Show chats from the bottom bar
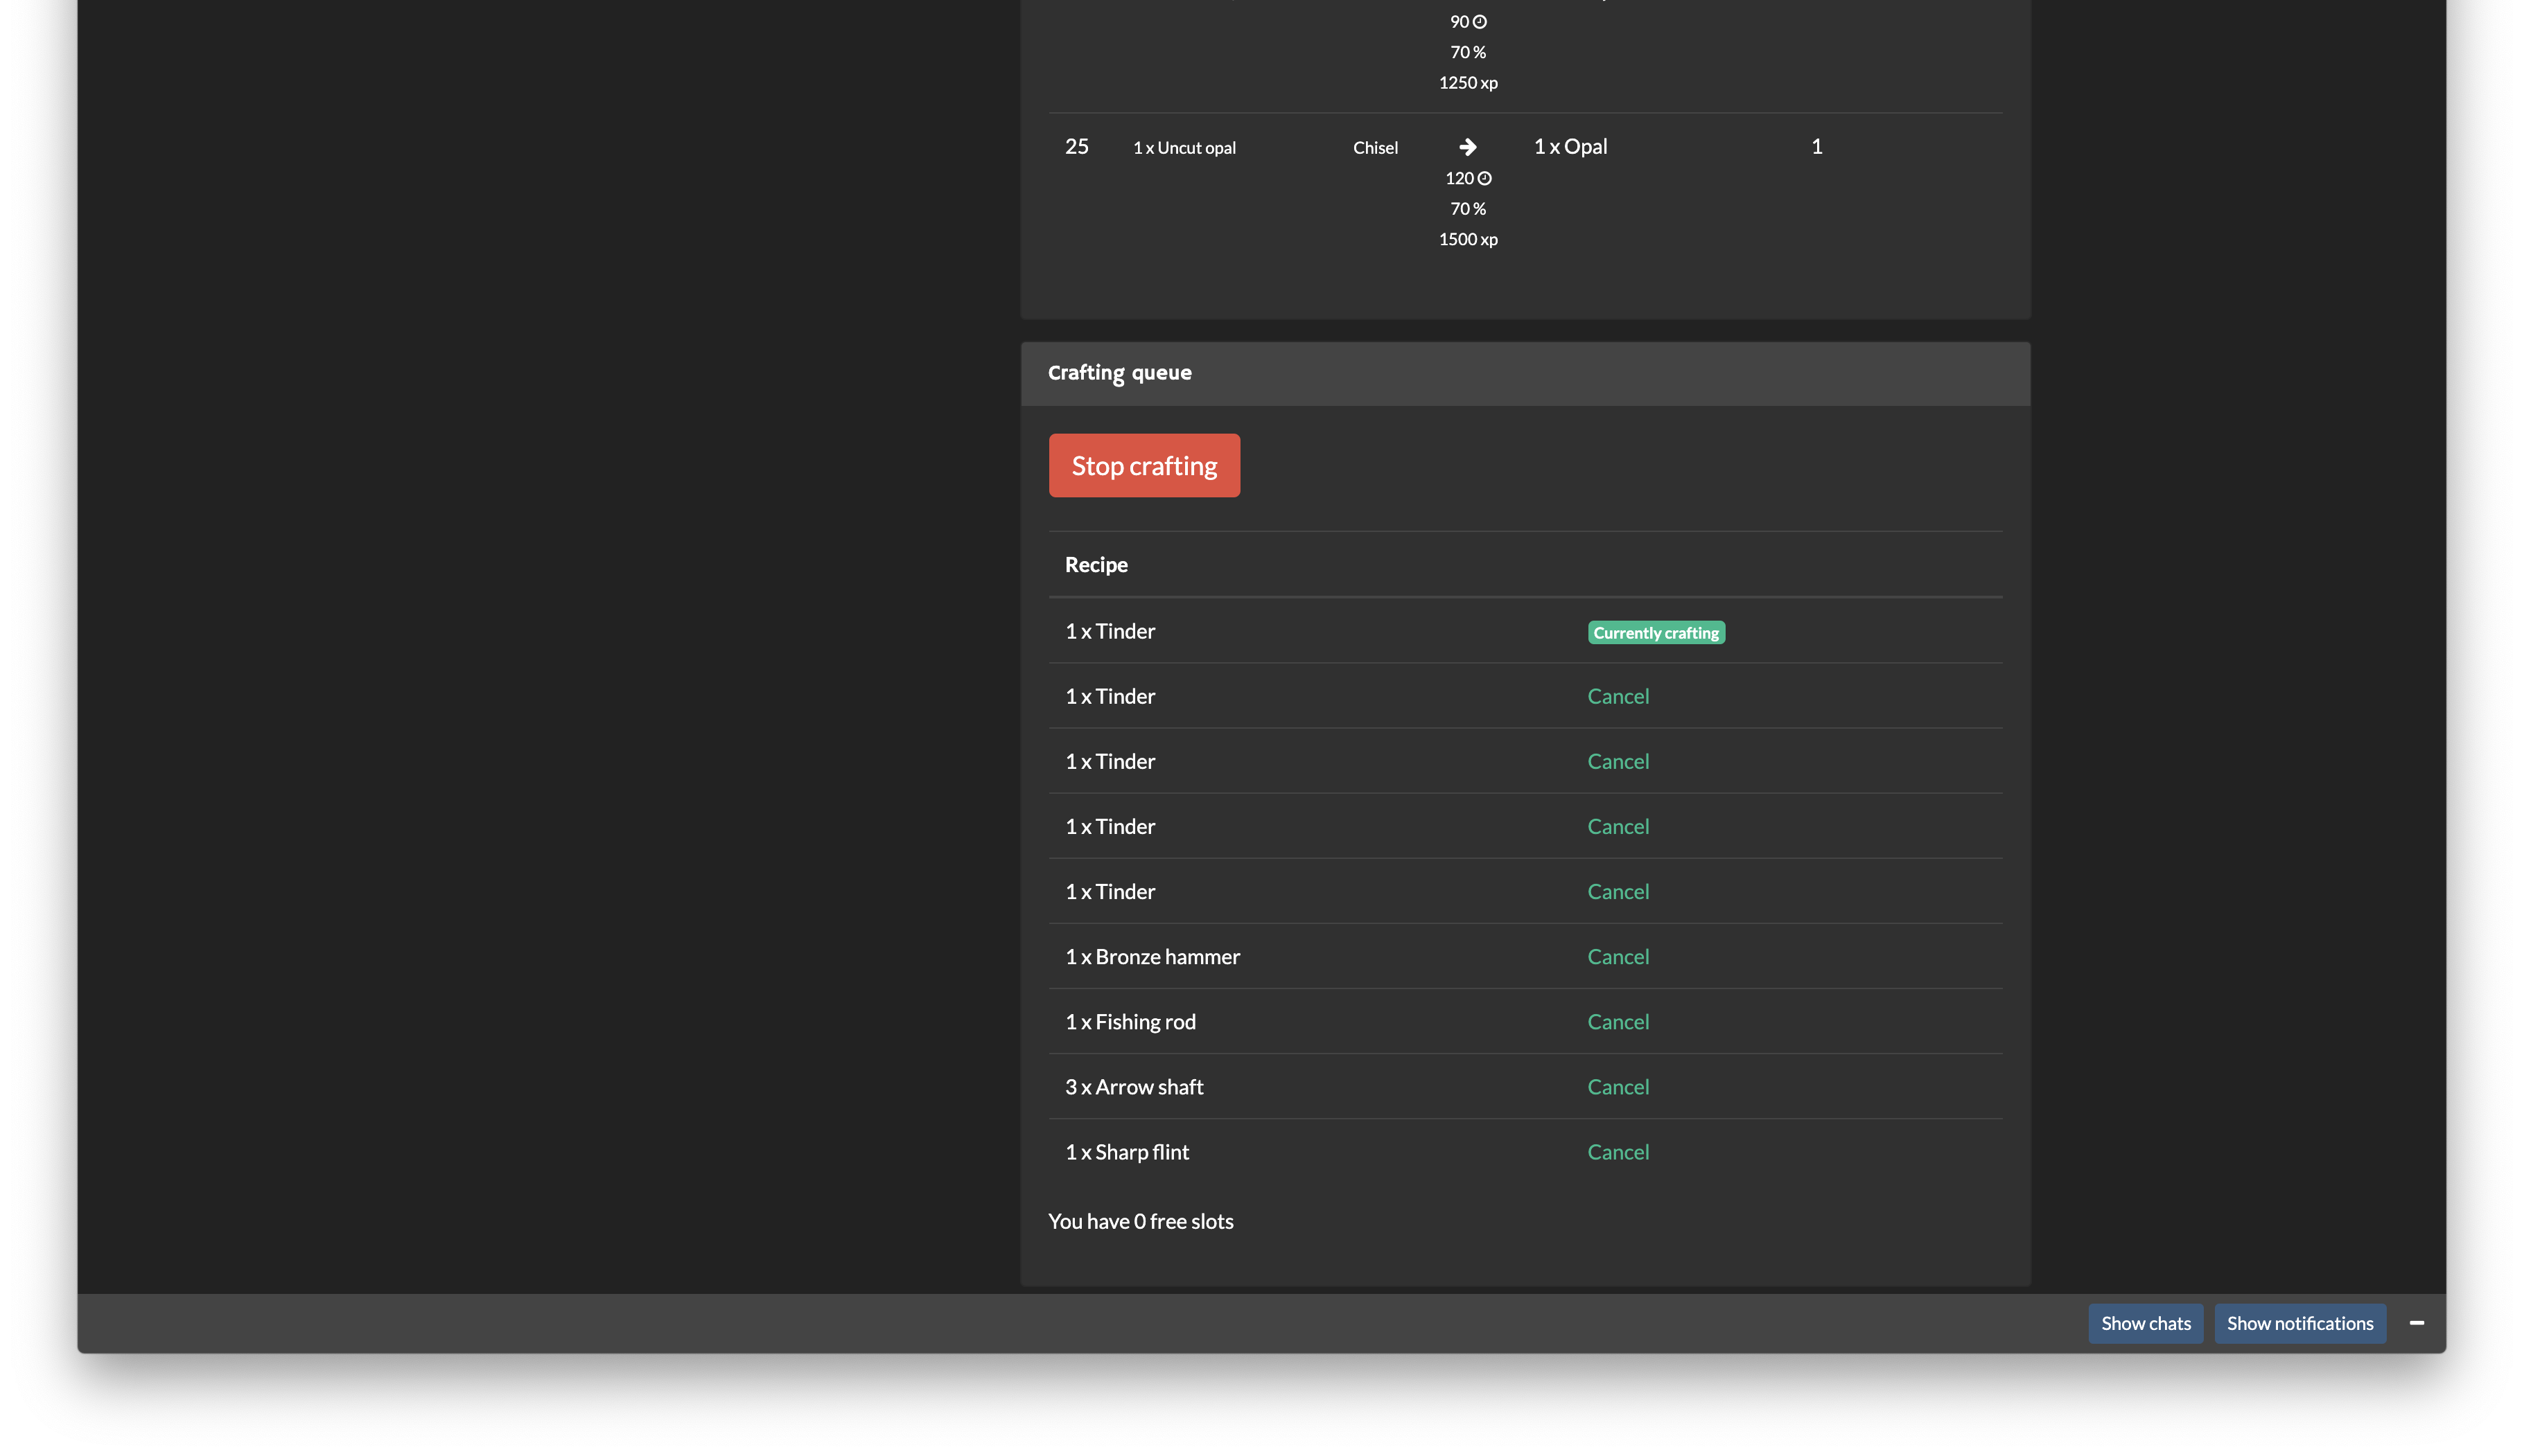This screenshot has width=2524, height=1456. (2146, 1323)
